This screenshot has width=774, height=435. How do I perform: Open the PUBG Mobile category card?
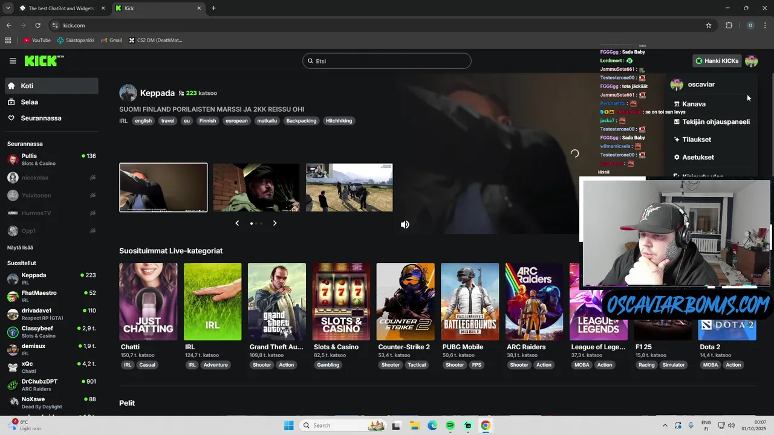[x=470, y=301]
